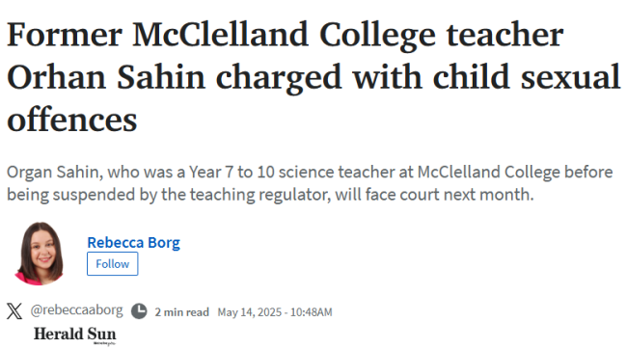Click the "2 min read" label
This screenshot has width=627, height=349.
point(182,311)
